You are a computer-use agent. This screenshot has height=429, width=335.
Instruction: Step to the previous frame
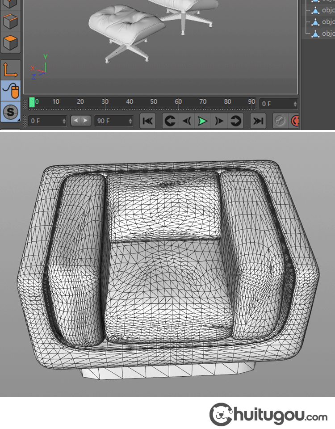(x=186, y=121)
